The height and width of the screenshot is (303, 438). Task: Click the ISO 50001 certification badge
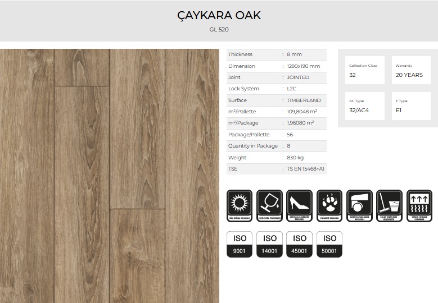coord(329,245)
